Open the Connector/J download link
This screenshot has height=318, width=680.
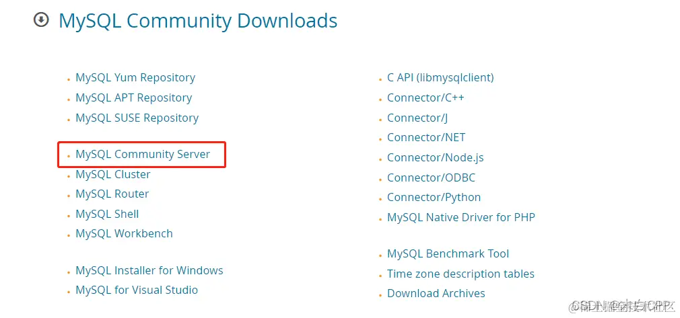coord(417,118)
